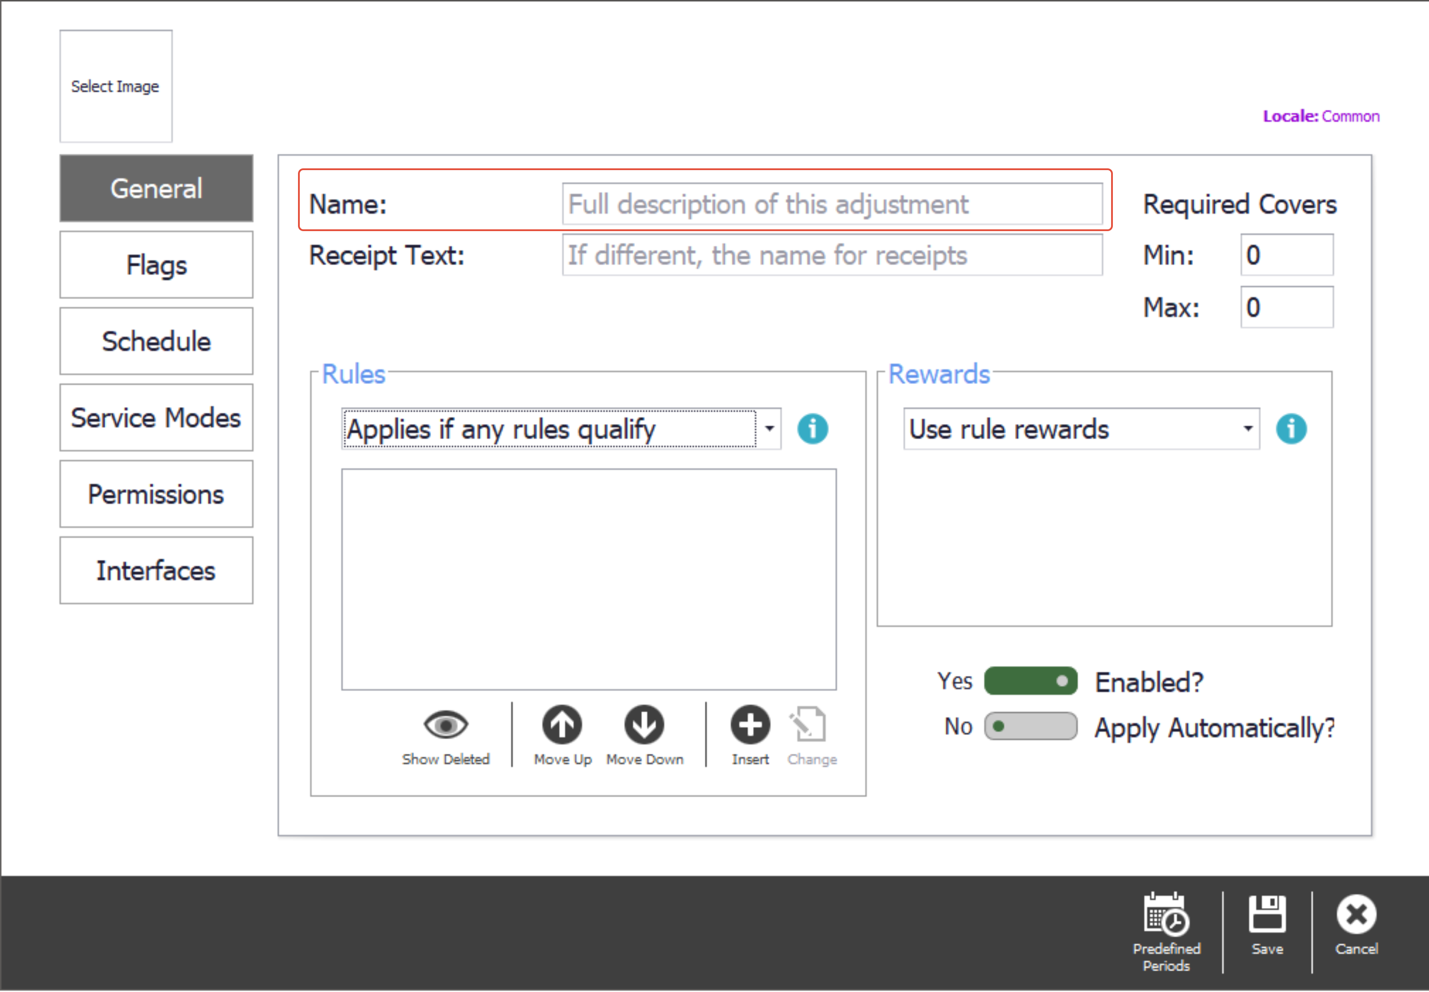1429x992 pixels.
Task: Toggle the Enabled? switch
Action: tap(1030, 681)
